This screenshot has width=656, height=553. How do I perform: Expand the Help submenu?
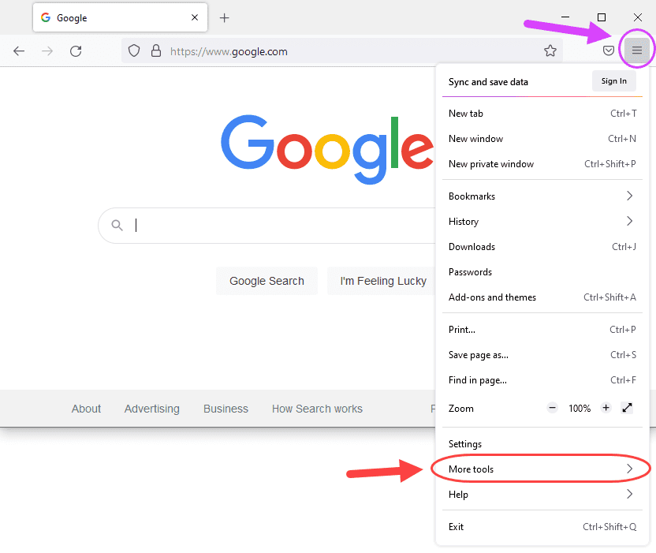point(542,494)
